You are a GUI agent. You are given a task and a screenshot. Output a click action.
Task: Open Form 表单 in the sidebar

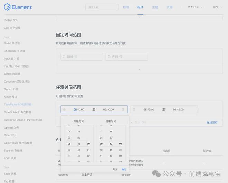tap(10, 158)
